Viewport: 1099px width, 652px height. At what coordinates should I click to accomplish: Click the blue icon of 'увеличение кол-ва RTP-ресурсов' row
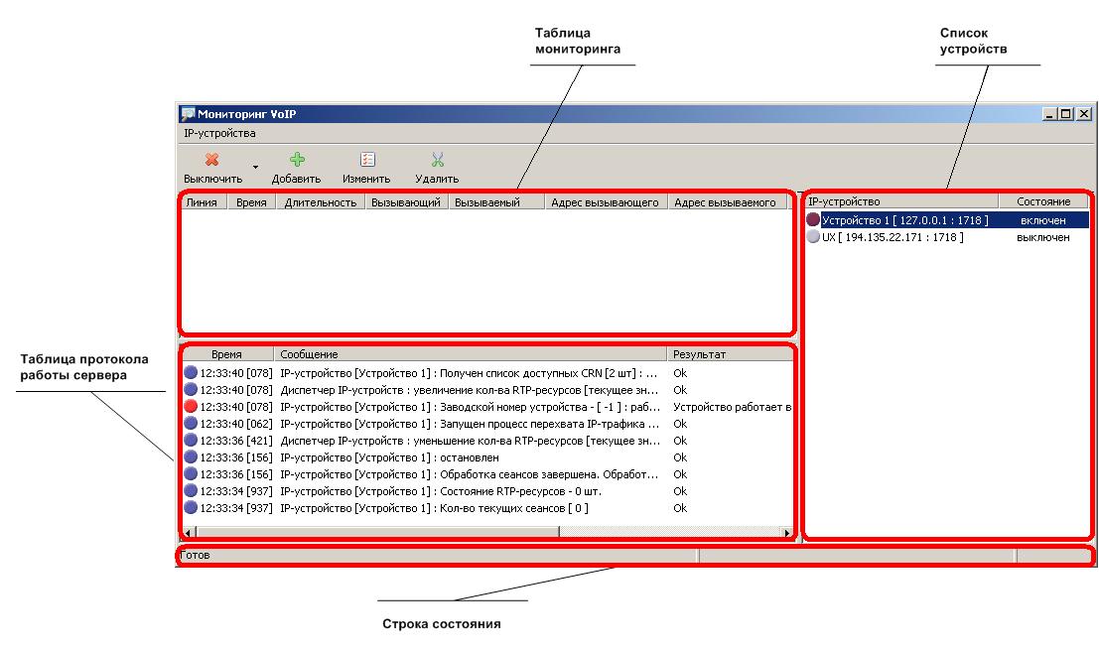click(190, 389)
